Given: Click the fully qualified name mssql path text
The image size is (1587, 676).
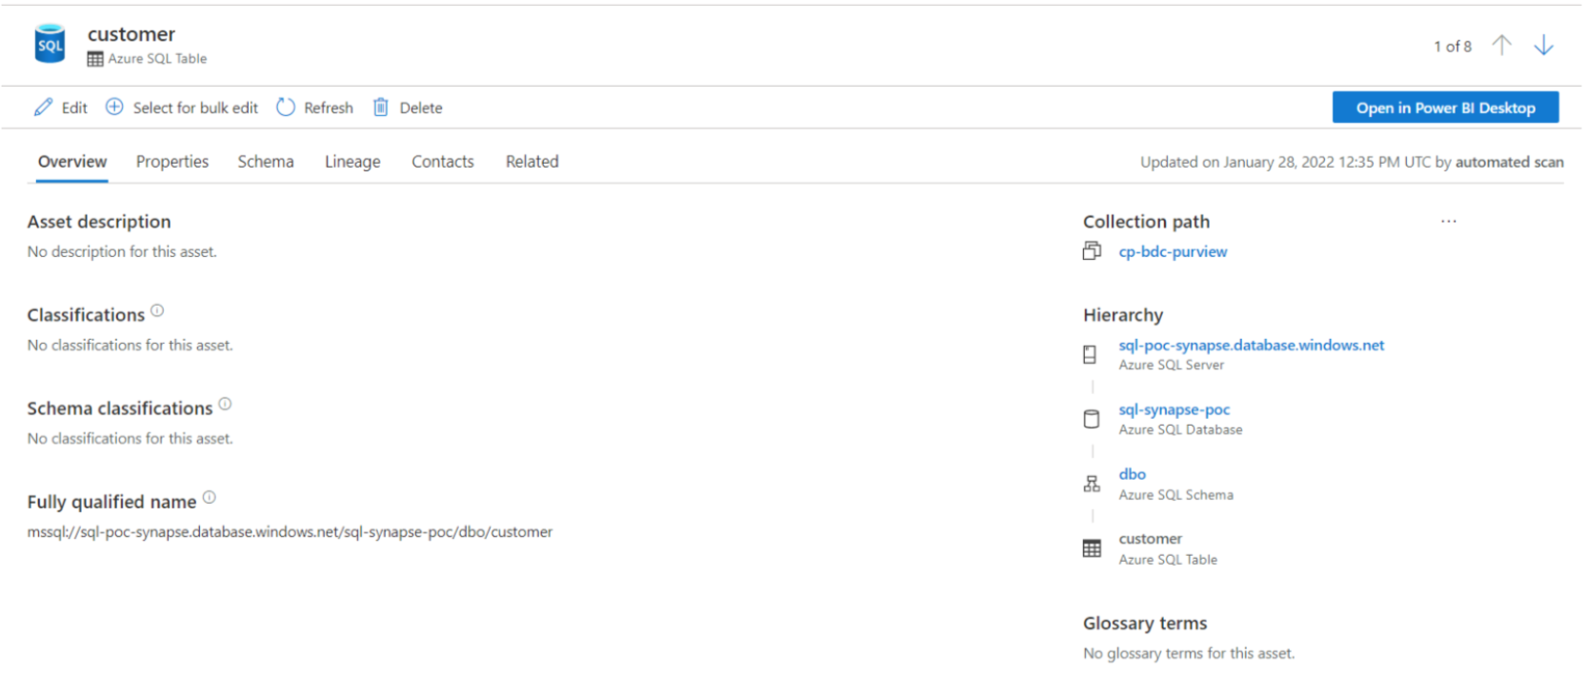Looking at the screenshot, I should [x=290, y=532].
